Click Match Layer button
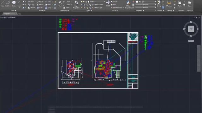The image size is (202, 113). (x=98, y=8)
